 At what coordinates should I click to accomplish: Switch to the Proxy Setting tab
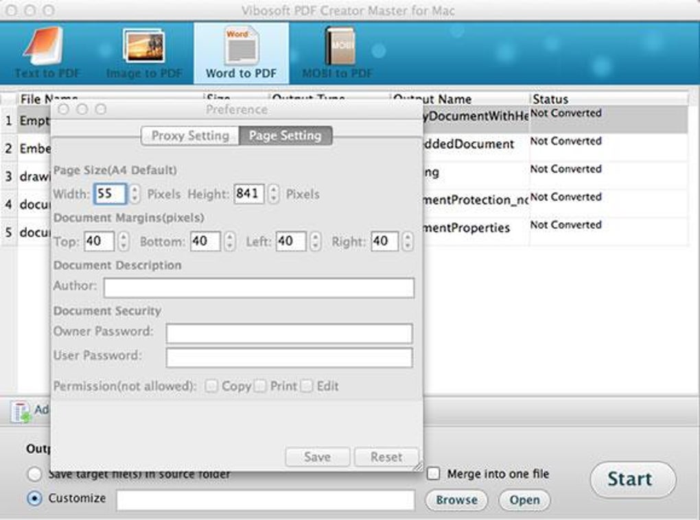pyautogui.click(x=190, y=136)
